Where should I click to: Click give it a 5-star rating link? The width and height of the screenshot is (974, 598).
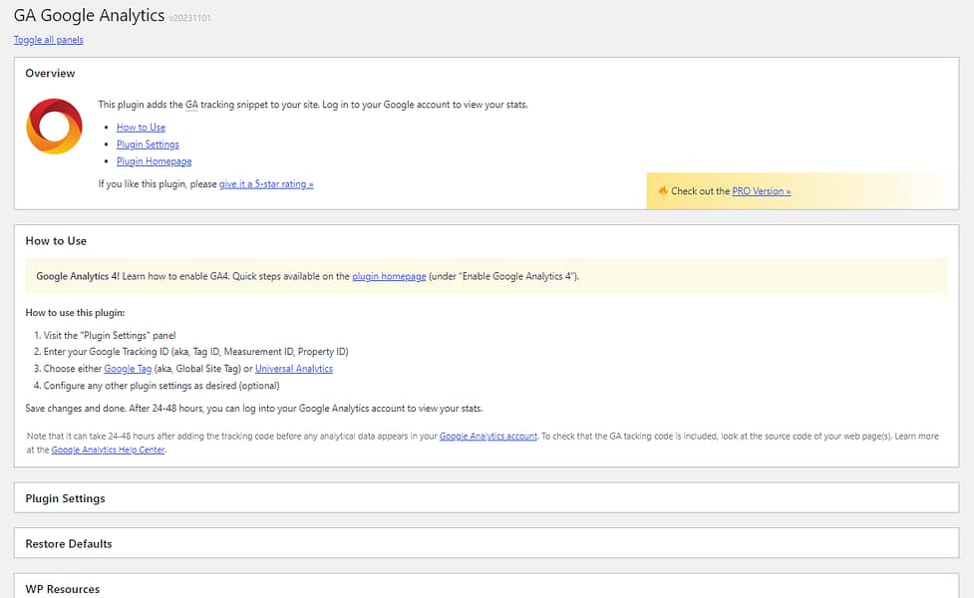tap(266, 184)
